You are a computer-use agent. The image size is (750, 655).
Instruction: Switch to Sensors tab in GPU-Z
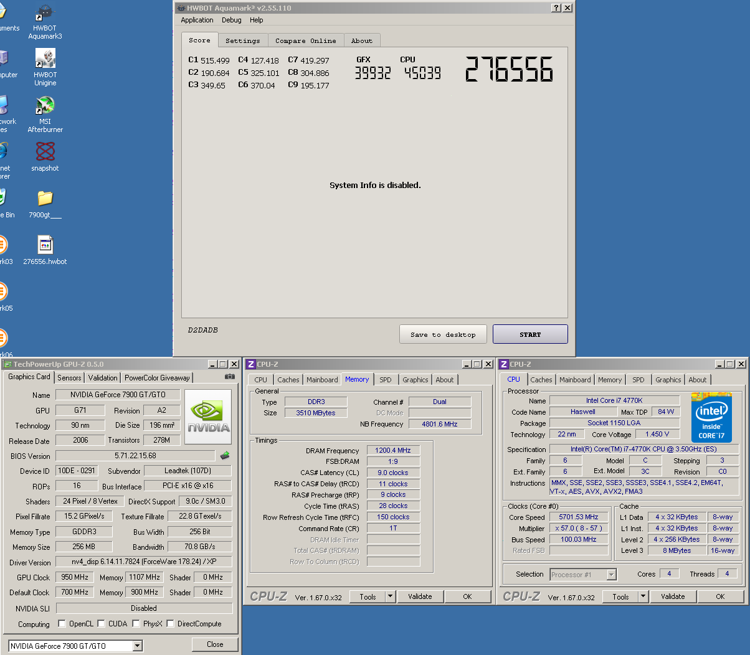point(69,378)
